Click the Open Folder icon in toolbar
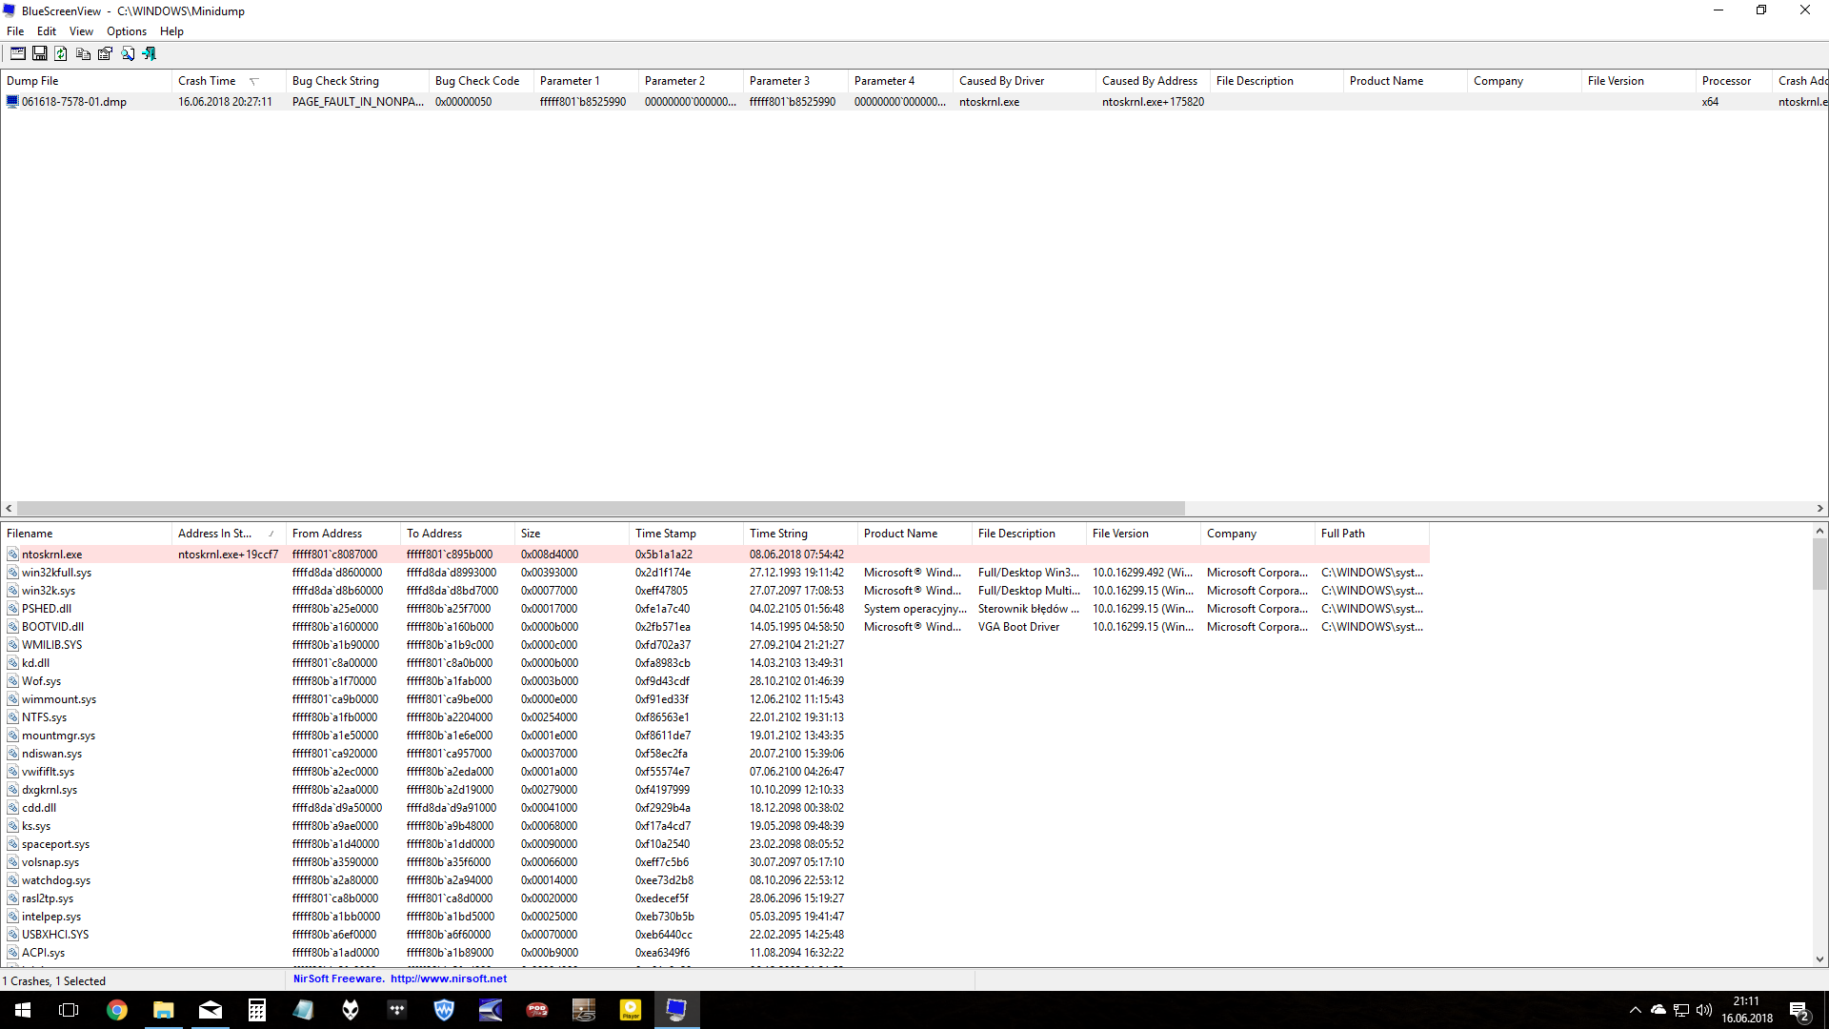 pyautogui.click(x=17, y=52)
